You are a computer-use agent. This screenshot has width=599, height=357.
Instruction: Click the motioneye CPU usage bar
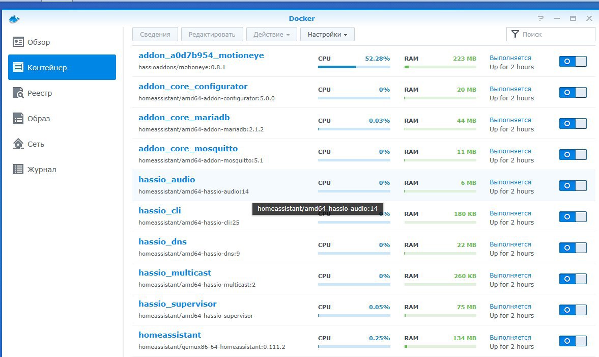(x=354, y=67)
